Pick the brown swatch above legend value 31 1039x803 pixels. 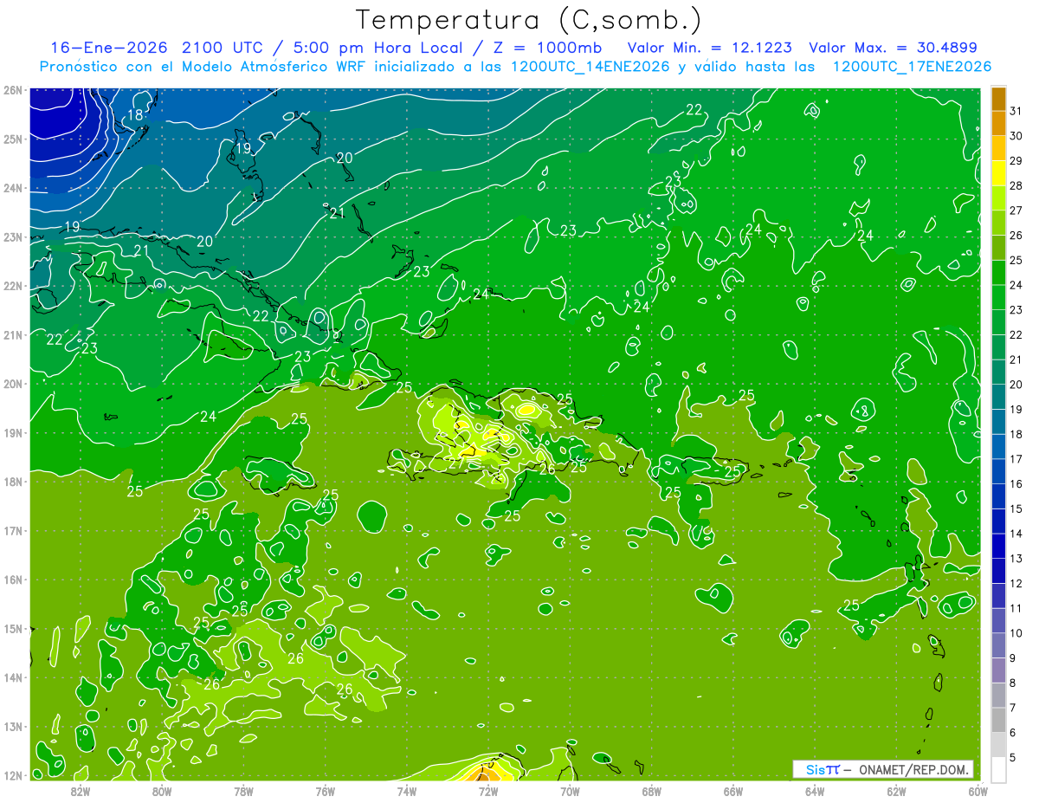(999, 99)
